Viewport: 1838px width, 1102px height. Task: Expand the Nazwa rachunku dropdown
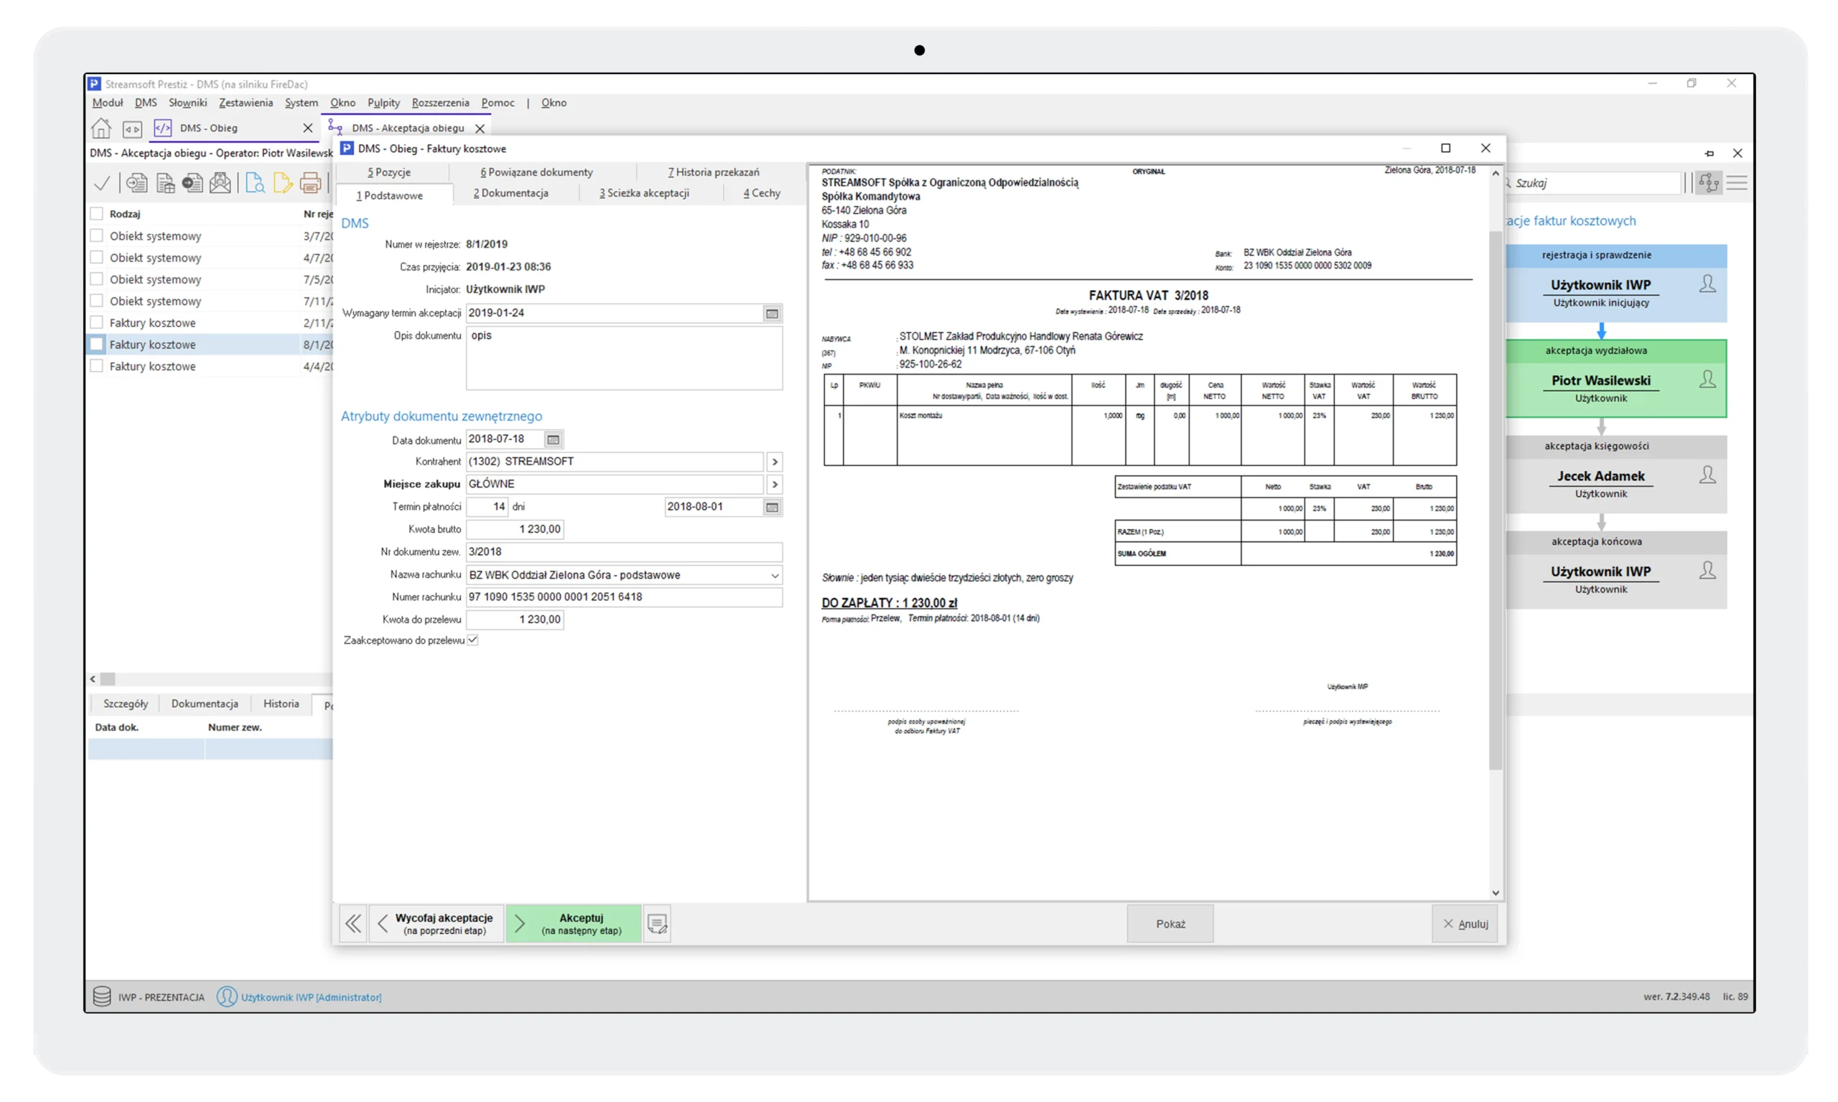click(775, 576)
